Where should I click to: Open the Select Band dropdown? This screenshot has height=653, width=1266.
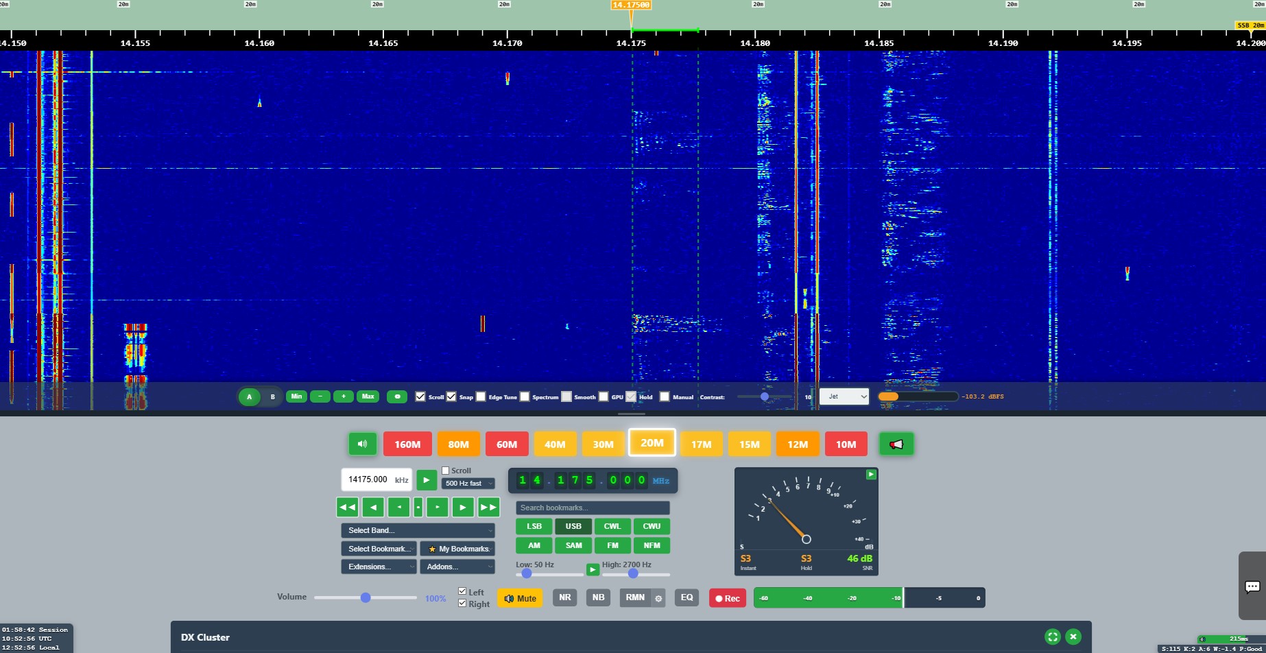pyautogui.click(x=418, y=530)
